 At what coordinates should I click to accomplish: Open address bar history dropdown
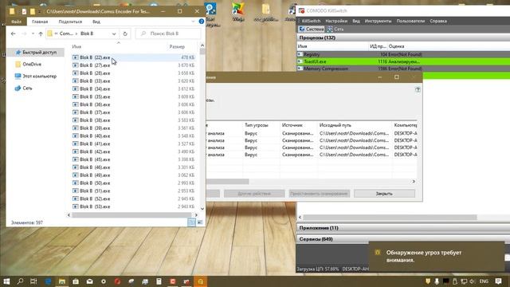coord(114,33)
